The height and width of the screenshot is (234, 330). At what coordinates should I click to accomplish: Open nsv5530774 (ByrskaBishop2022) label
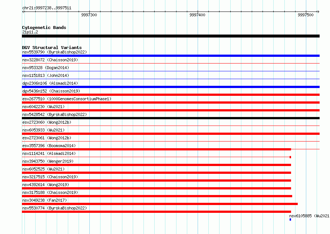55,208
